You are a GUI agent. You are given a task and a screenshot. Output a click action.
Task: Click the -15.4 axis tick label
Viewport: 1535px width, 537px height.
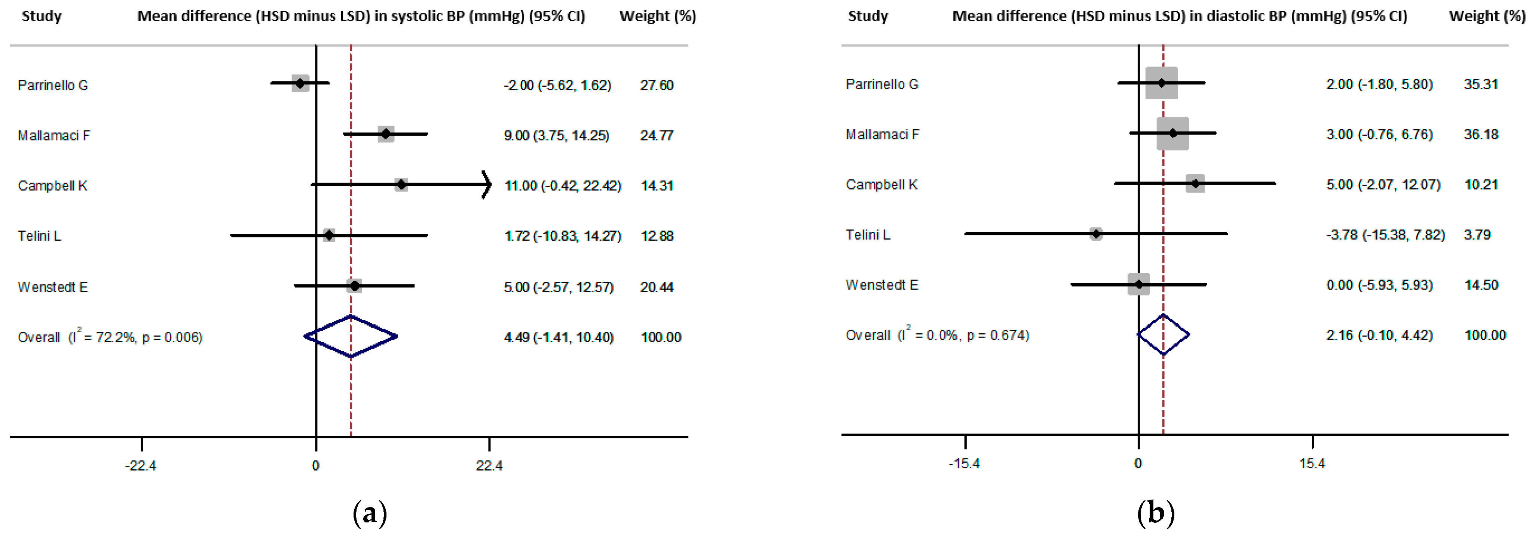[x=964, y=464]
